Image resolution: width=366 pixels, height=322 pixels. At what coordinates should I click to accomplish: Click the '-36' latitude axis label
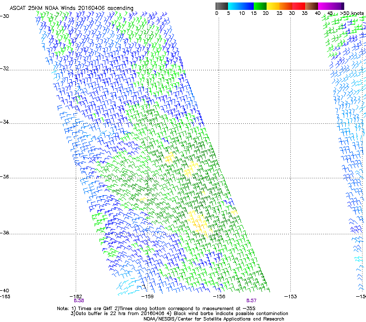point(4,176)
